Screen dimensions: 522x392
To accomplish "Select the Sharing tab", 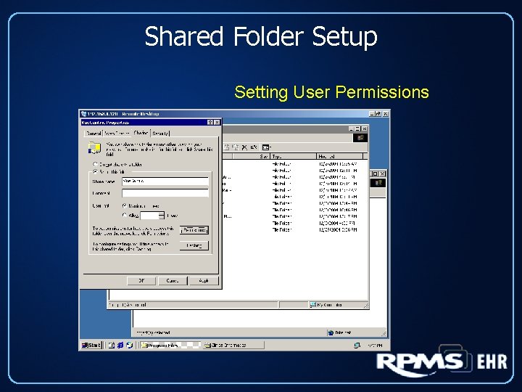I will point(141,133).
